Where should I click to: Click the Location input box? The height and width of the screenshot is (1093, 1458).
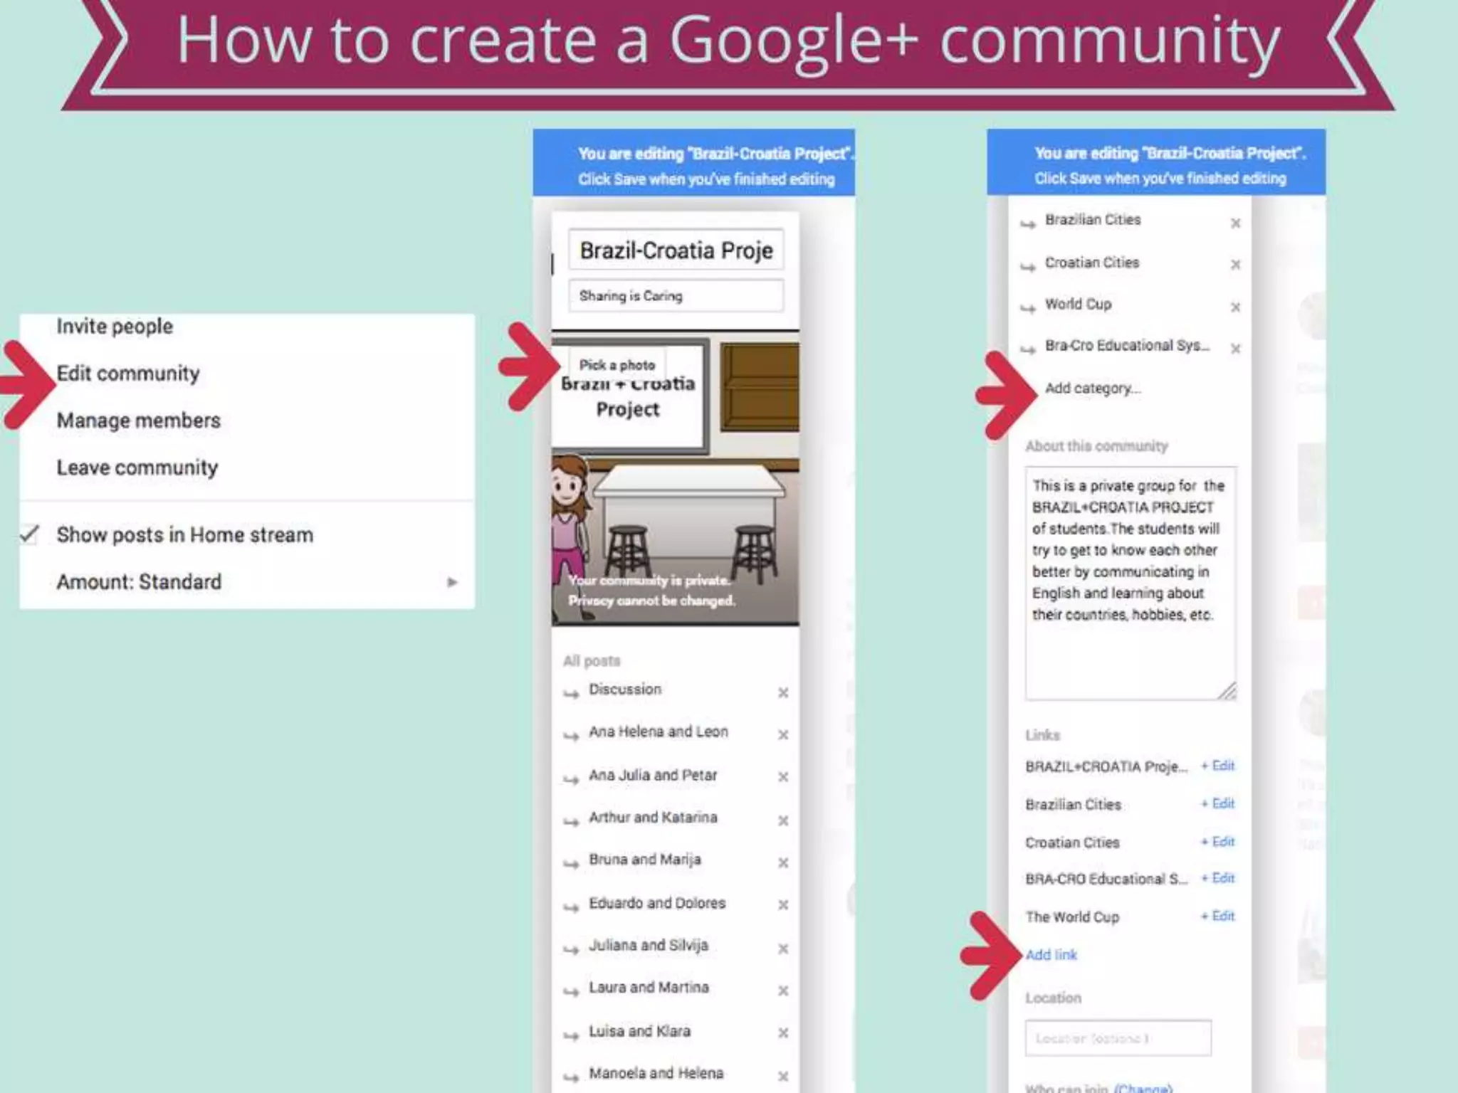1117,1038
